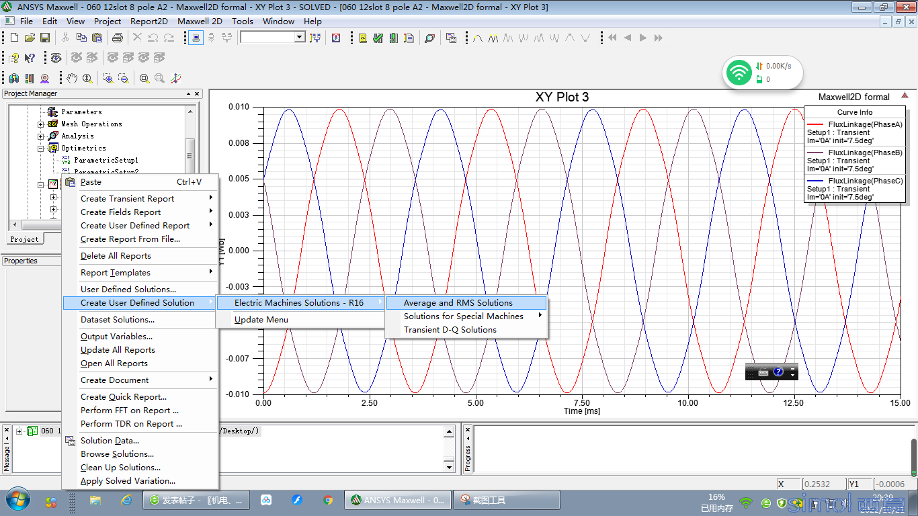Click the Validate green checkmark icon
Screen dimensions: 918x516
(378, 38)
